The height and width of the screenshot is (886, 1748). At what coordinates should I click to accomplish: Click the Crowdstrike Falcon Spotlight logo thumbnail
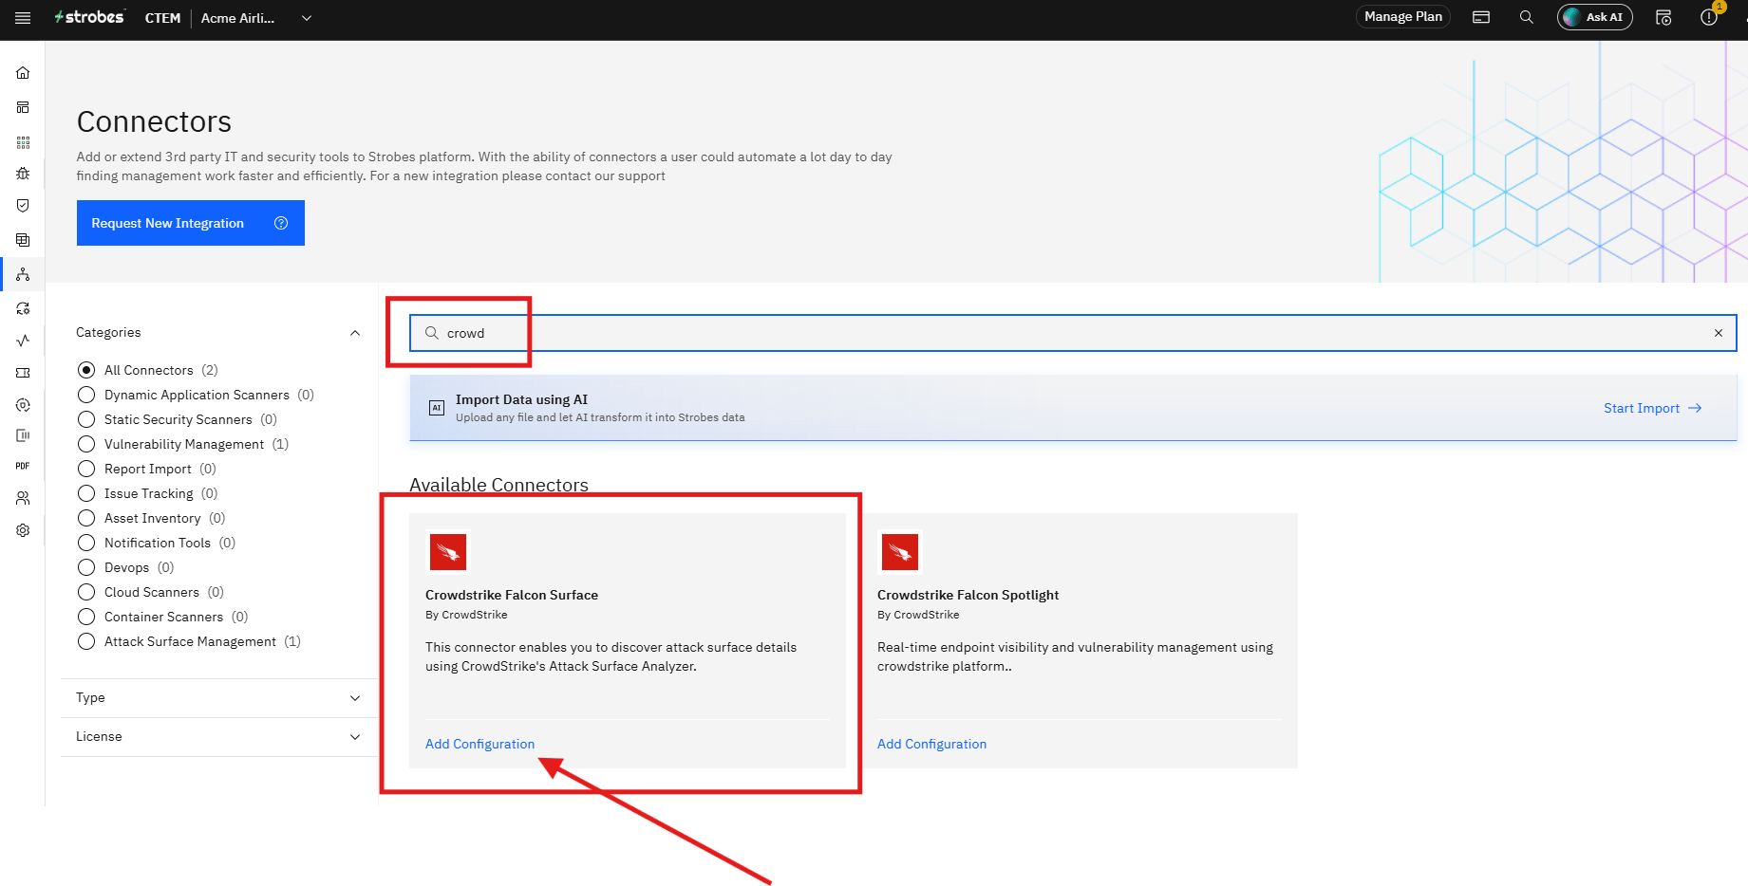pos(900,551)
